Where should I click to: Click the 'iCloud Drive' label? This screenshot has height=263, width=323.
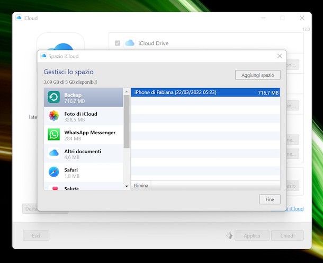tap(153, 43)
